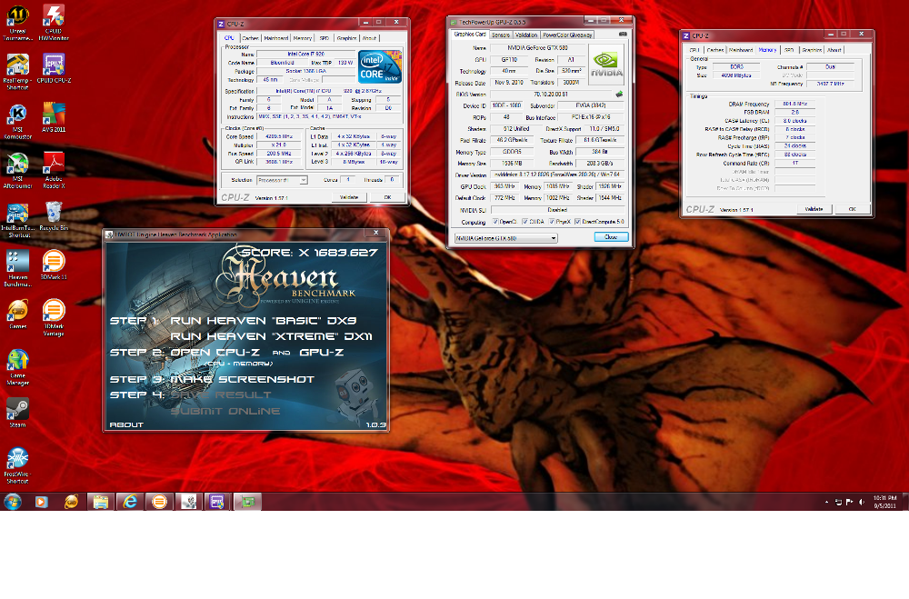The image size is (909, 599).
Task: Open the Mainboard tab in the CPU-Z window showing processor info
Action: click(276, 38)
